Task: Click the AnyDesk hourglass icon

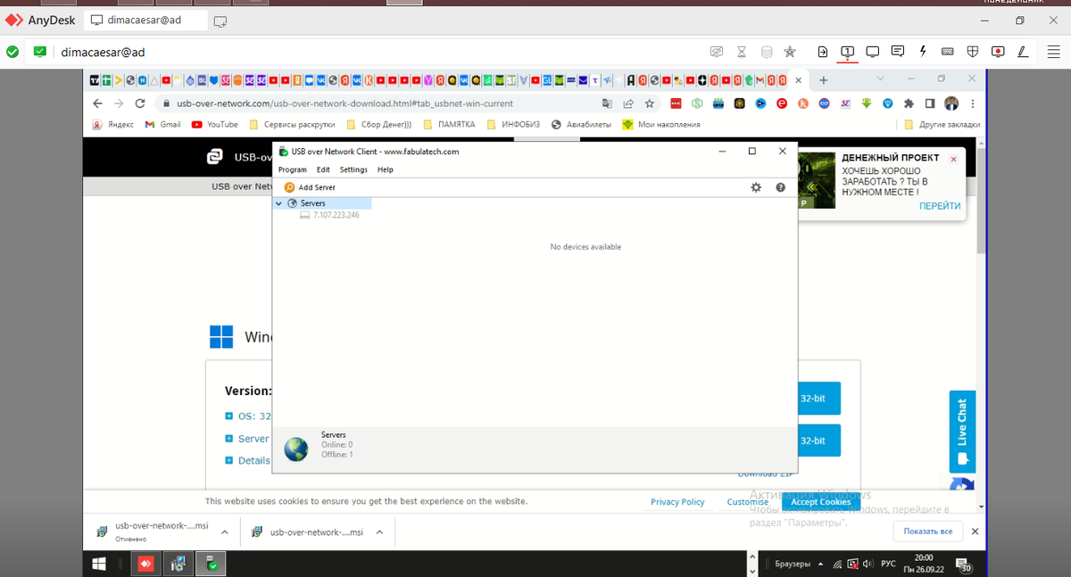Action: [x=742, y=52]
